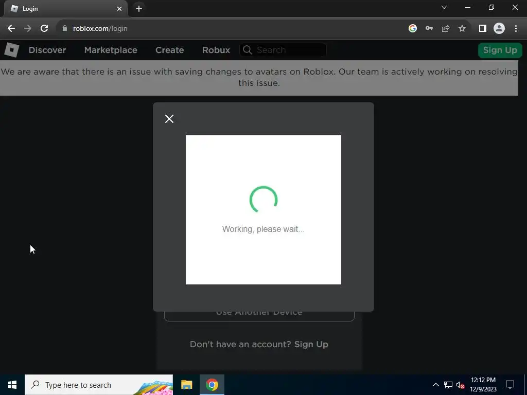Focus the Roblox Search field
Image resolution: width=527 pixels, height=395 pixels.
(283, 50)
